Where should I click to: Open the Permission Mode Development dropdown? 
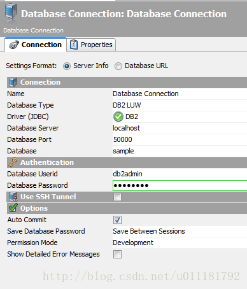pyautogui.click(x=180, y=243)
